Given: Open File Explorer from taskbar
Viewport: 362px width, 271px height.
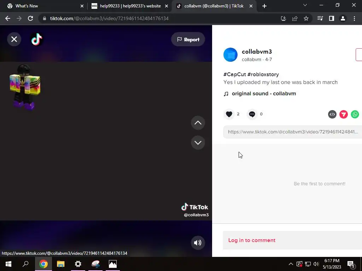Looking at the screenshot, I should 61,264.
